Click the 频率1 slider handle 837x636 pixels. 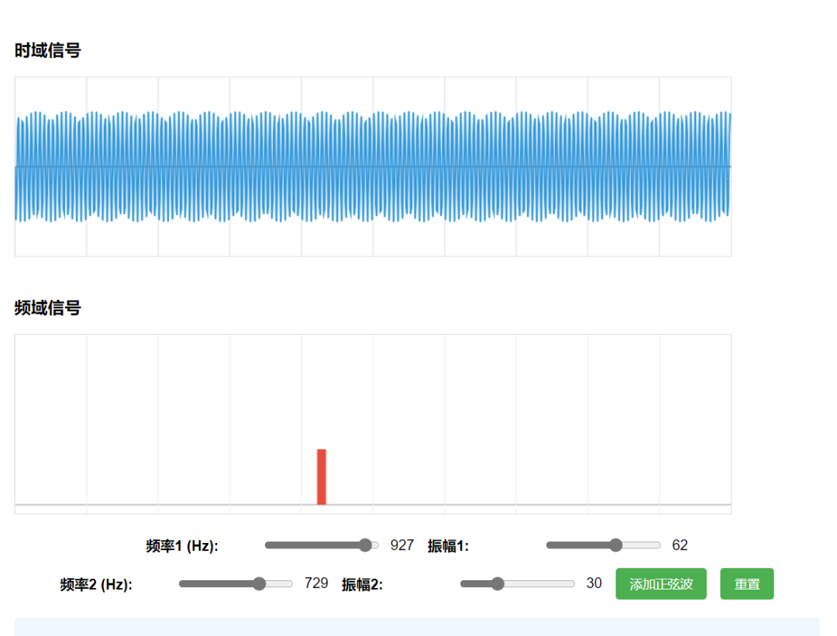point(366,545)
